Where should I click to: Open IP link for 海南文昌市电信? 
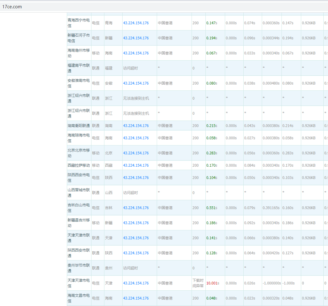coord(136,298)
